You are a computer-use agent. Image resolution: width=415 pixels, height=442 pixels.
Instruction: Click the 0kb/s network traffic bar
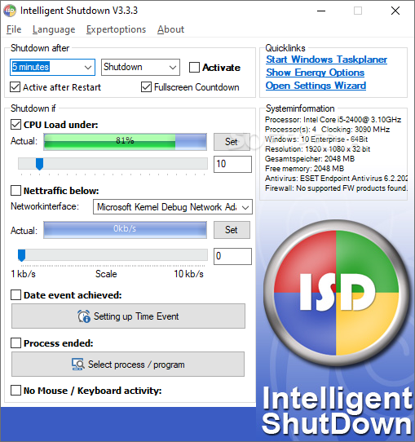coord(125,230)
